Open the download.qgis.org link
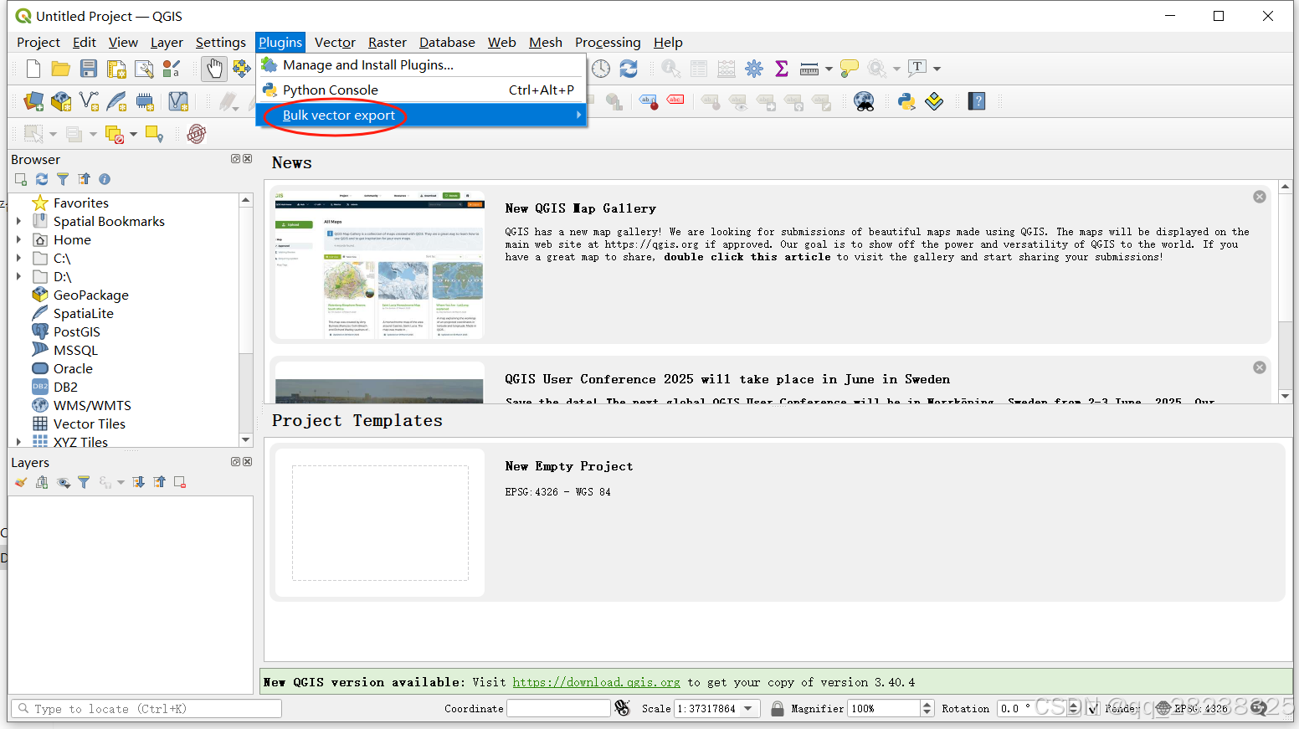The width and height of the screenshot is (1299, 729). point(596,682)
